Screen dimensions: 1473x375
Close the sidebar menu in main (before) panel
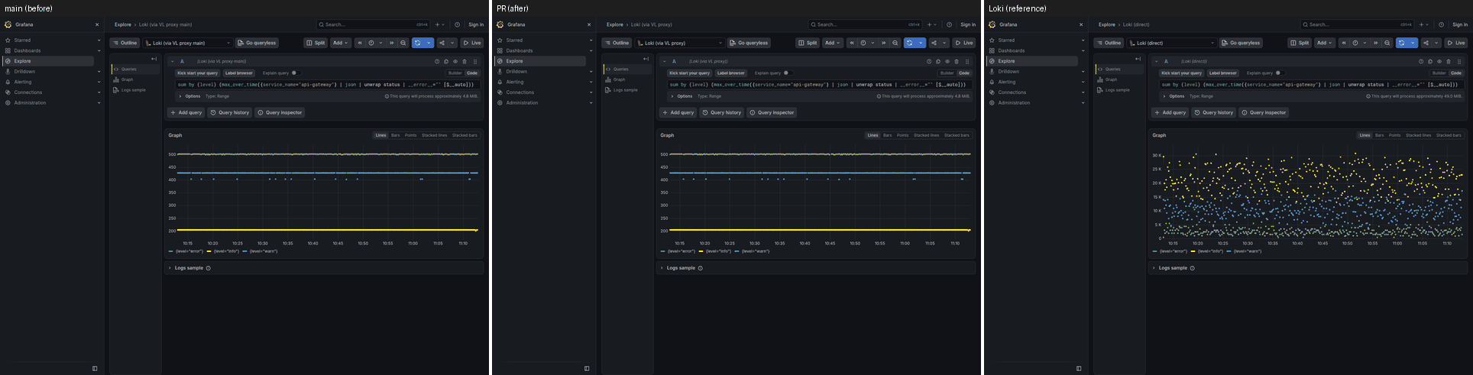[97, 24]
